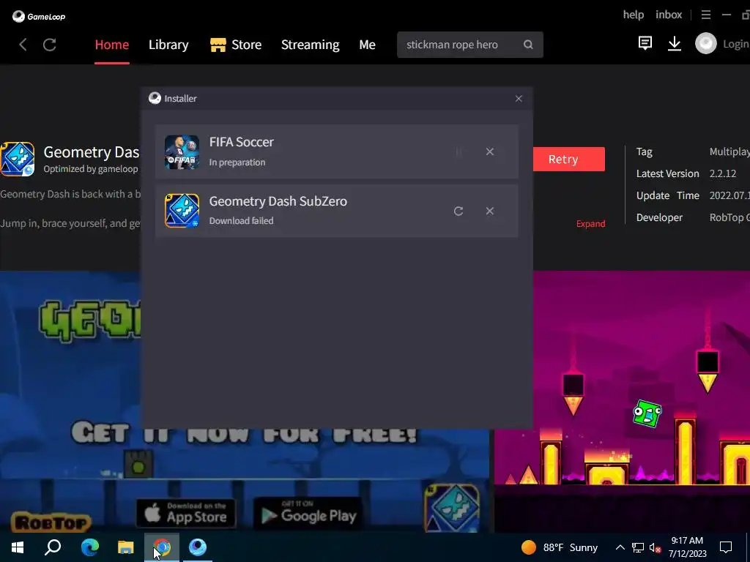Viewport: 750px width, 562px height.
Task: Open the inbox link
Action: coord(669,15)
